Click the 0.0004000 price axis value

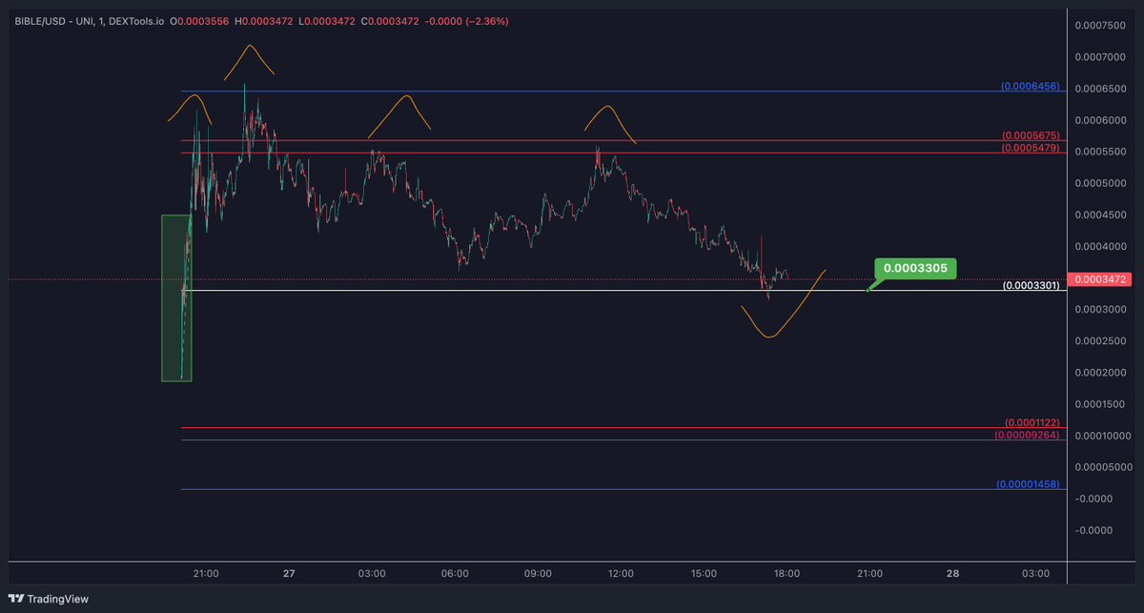click(x=1098, y=247)
